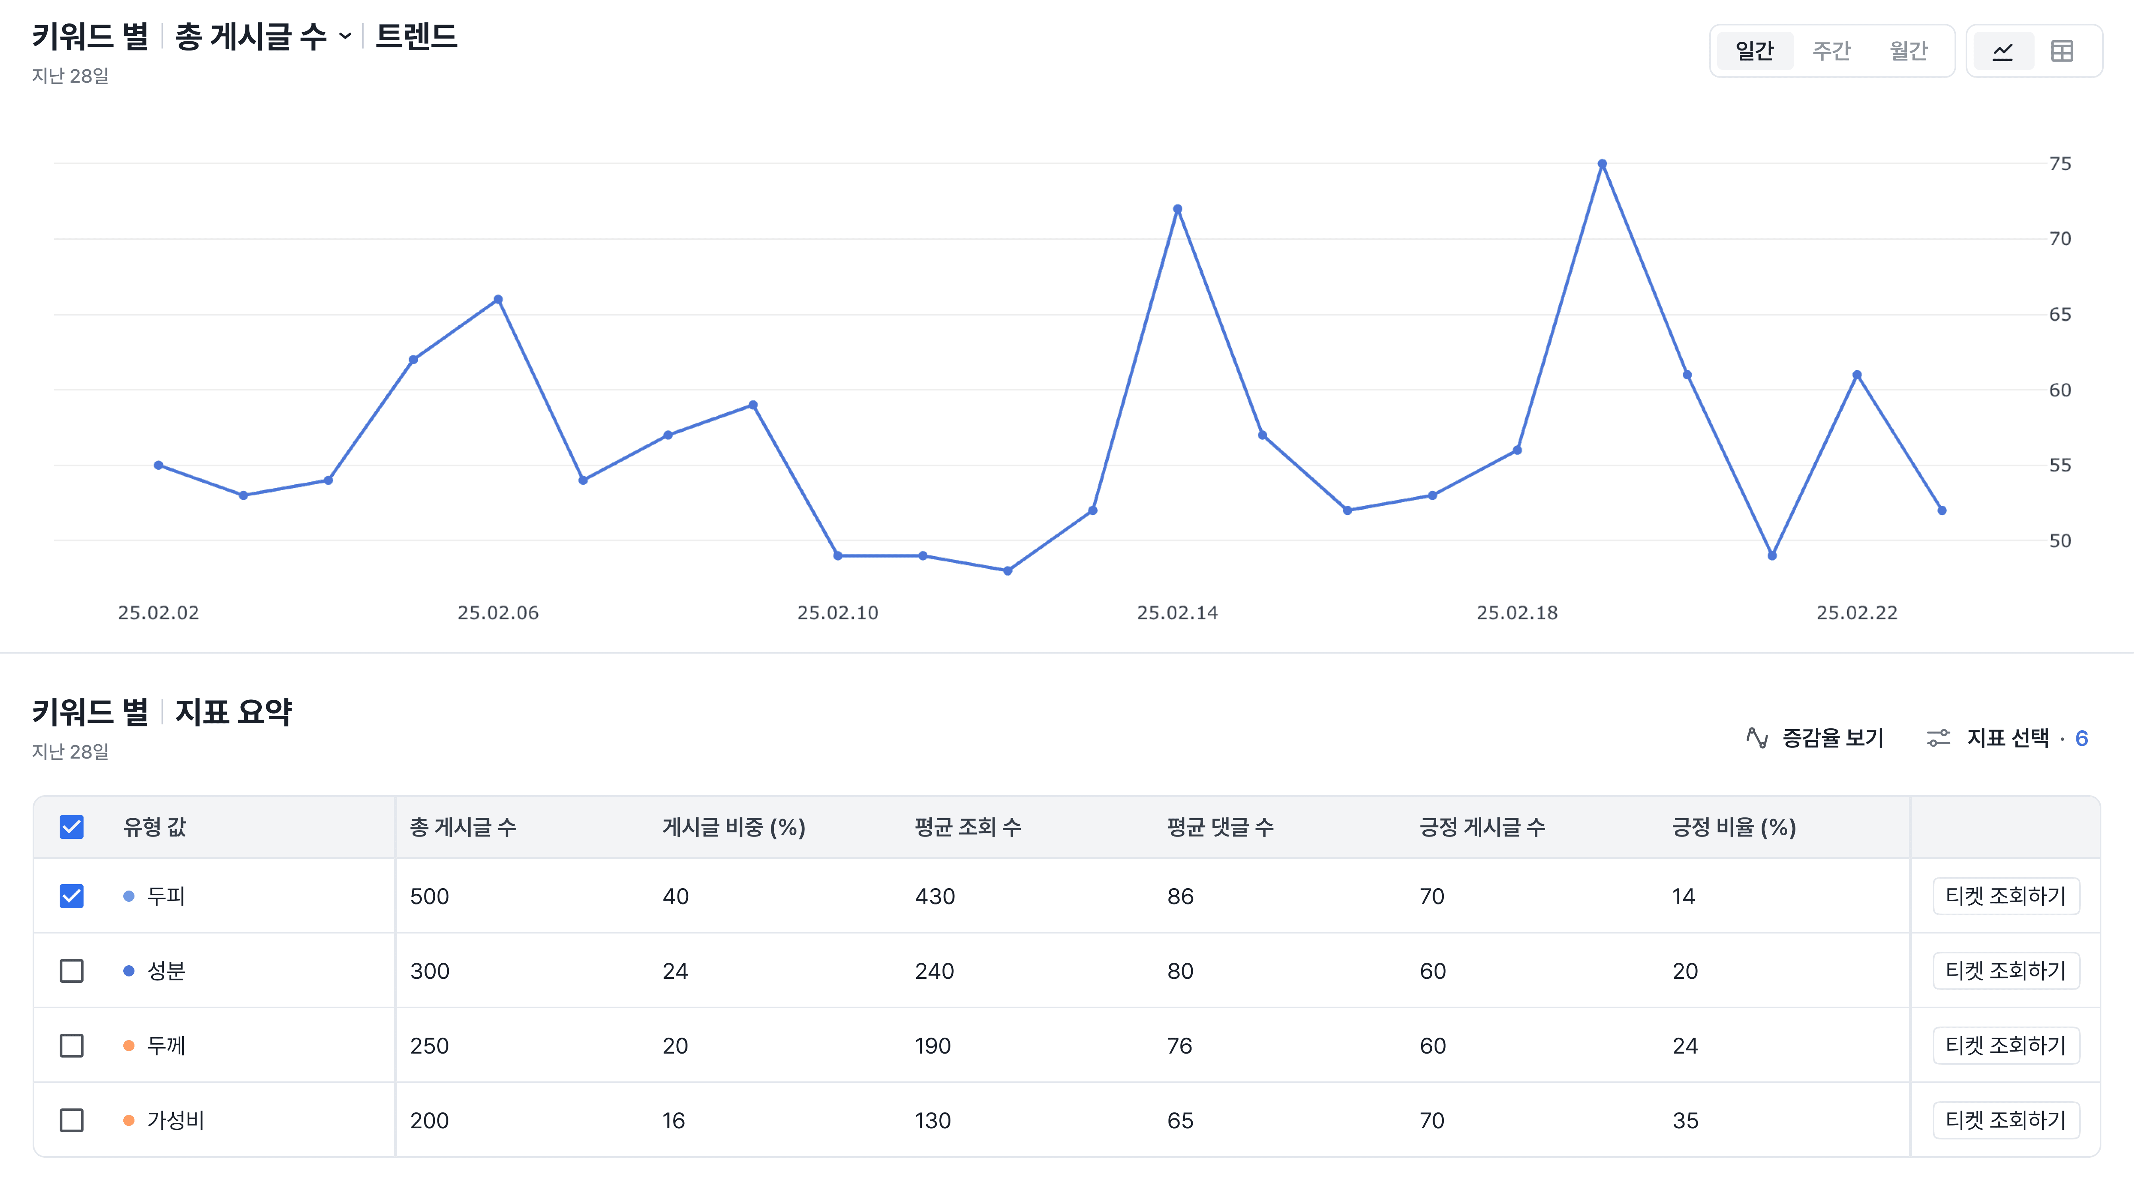Screen dimensions: 2134x1180
Task: Click 티켓 조회하기 for 두피
Action: [x=2005, y=896]
